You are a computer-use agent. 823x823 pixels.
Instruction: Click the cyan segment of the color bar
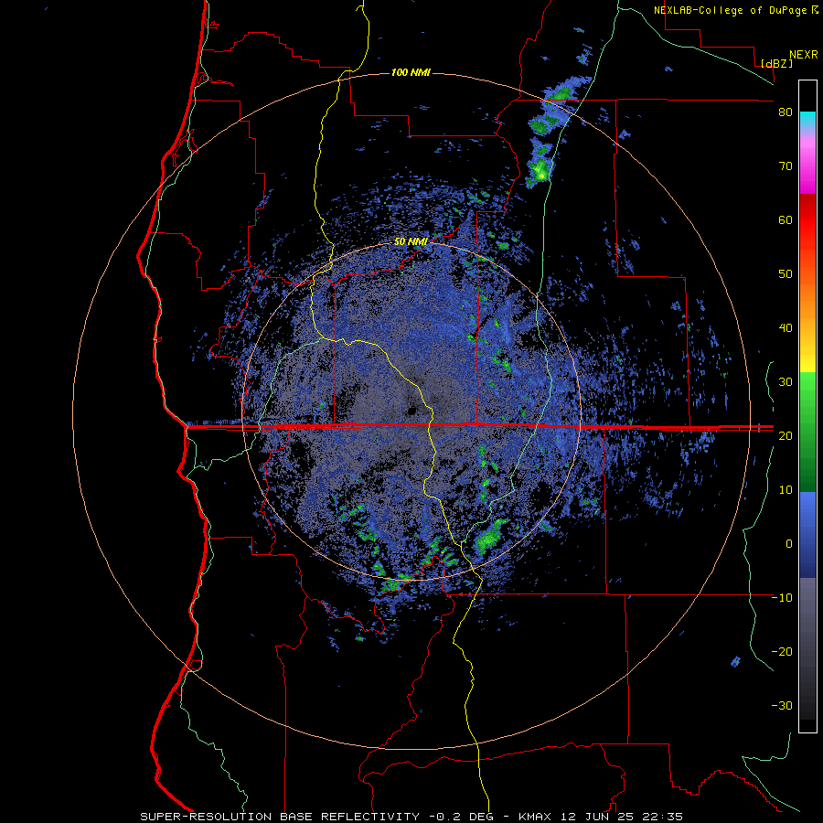point(807,121)
